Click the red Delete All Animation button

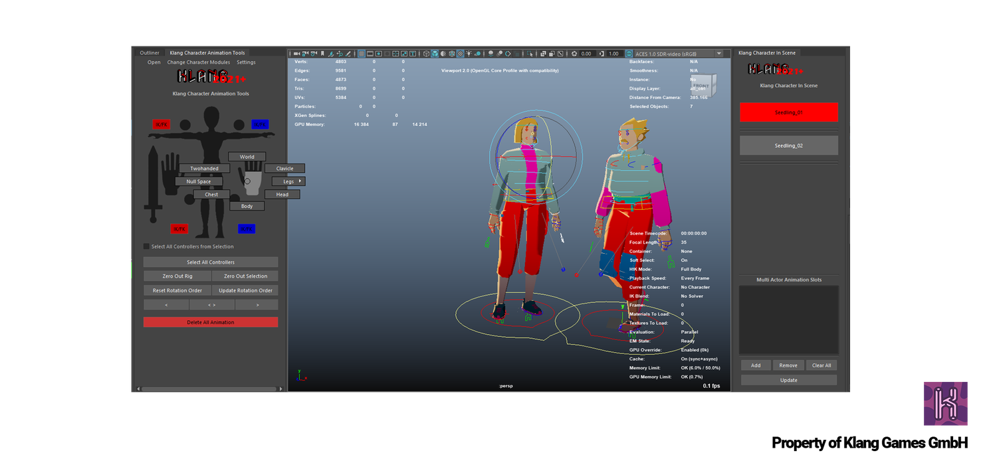tap(211, 322)
